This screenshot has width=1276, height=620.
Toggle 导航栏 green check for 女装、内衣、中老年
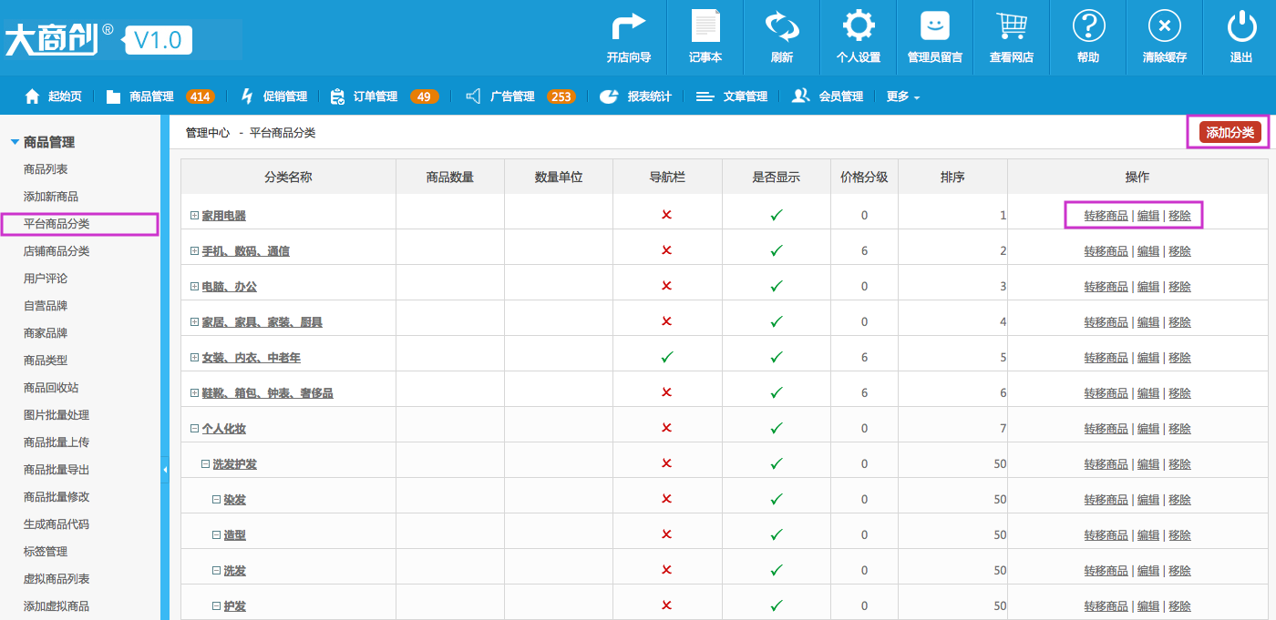coord(666,358)
